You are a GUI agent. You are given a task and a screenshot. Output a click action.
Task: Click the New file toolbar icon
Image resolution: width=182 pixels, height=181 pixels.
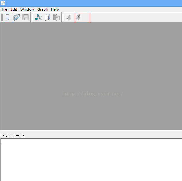(x=8, y=17)
